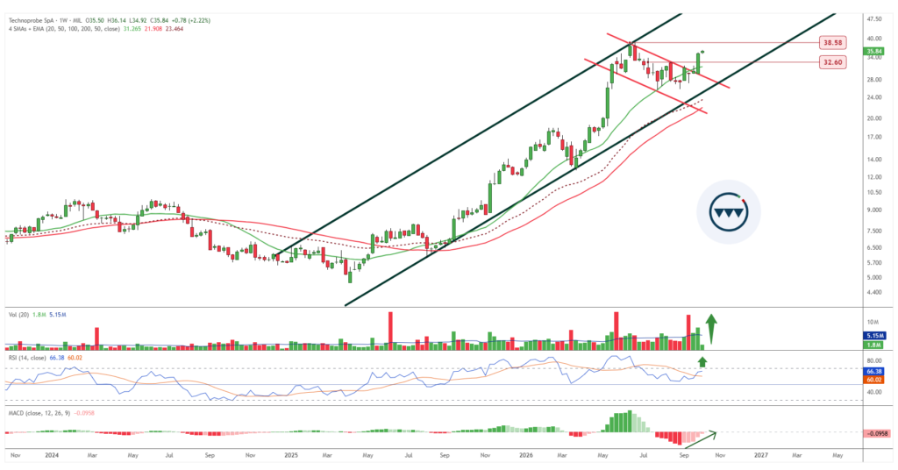Click the blue 66.38 RSI axis tag
This screenshot has width=898, height=470.
876,372
